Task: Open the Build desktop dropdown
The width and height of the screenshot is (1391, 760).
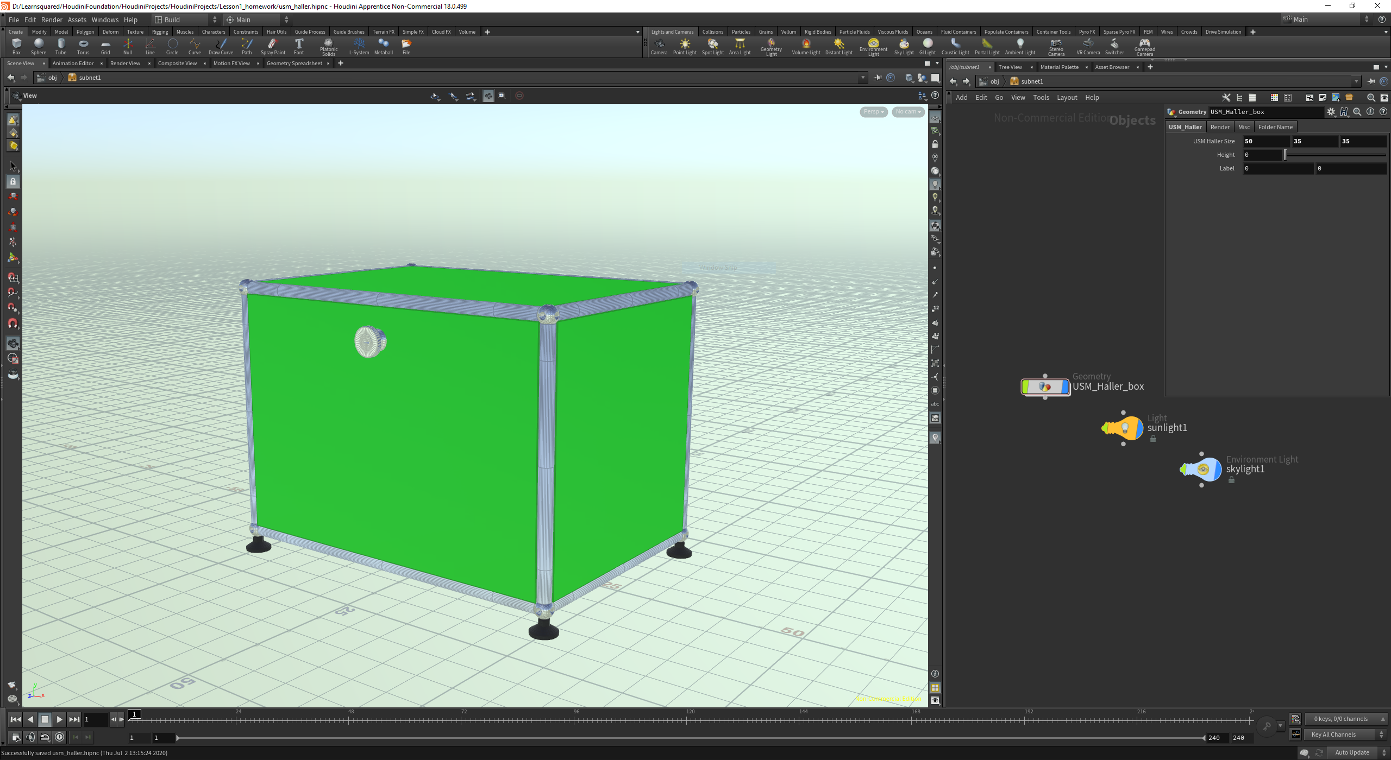Action: [x=186, y=20]
